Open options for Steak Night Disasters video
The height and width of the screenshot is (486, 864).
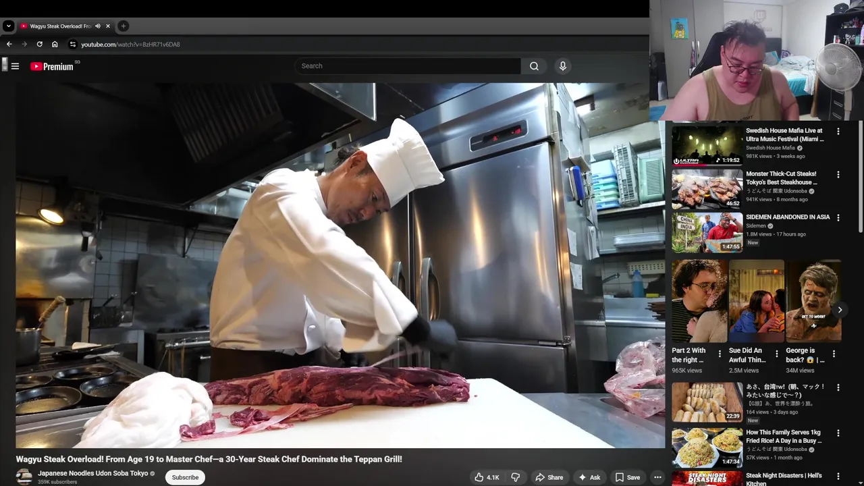(x=838, y=477)
